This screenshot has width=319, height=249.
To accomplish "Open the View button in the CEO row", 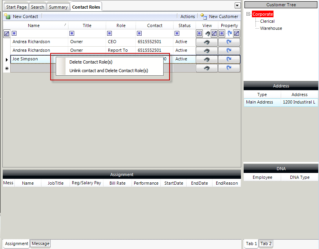I will pos(207,42).
